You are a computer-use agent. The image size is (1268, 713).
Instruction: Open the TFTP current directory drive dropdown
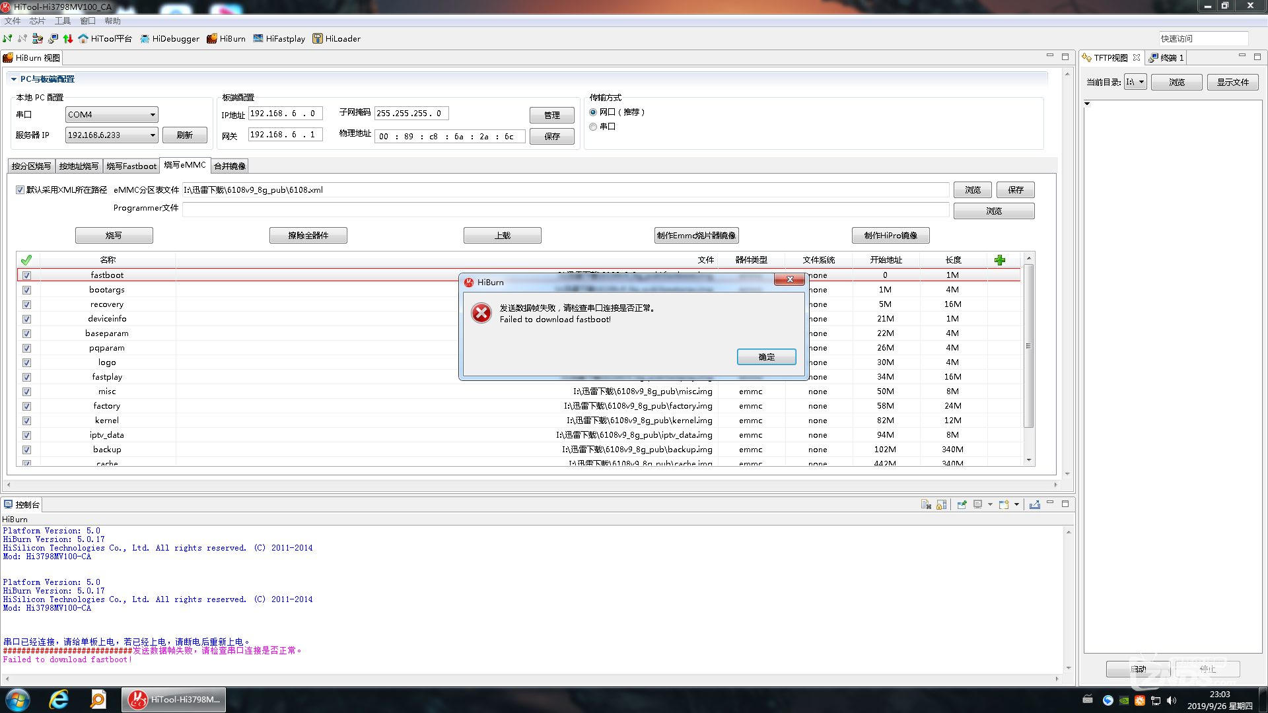(x=1135, y=82)
